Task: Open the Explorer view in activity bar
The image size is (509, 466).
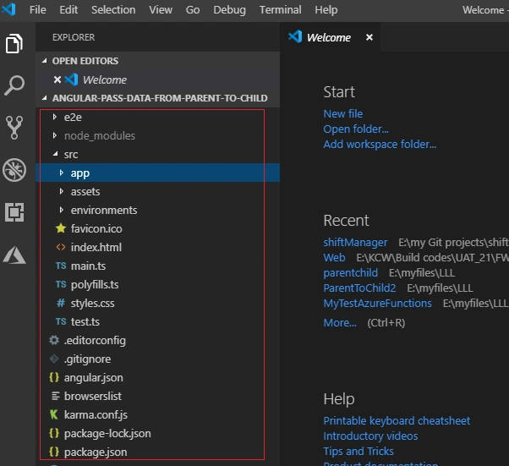Action: coord(14,43)
